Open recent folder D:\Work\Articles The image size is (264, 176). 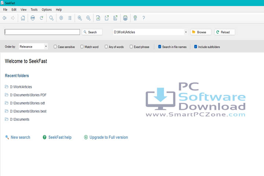pyautogui.click(x=21, y=87)
